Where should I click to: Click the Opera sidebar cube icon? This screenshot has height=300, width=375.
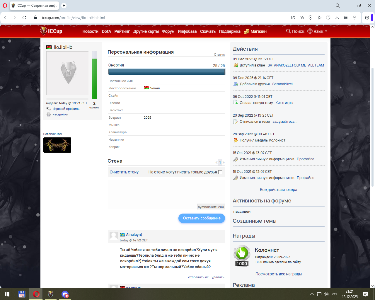click(367, 18)
